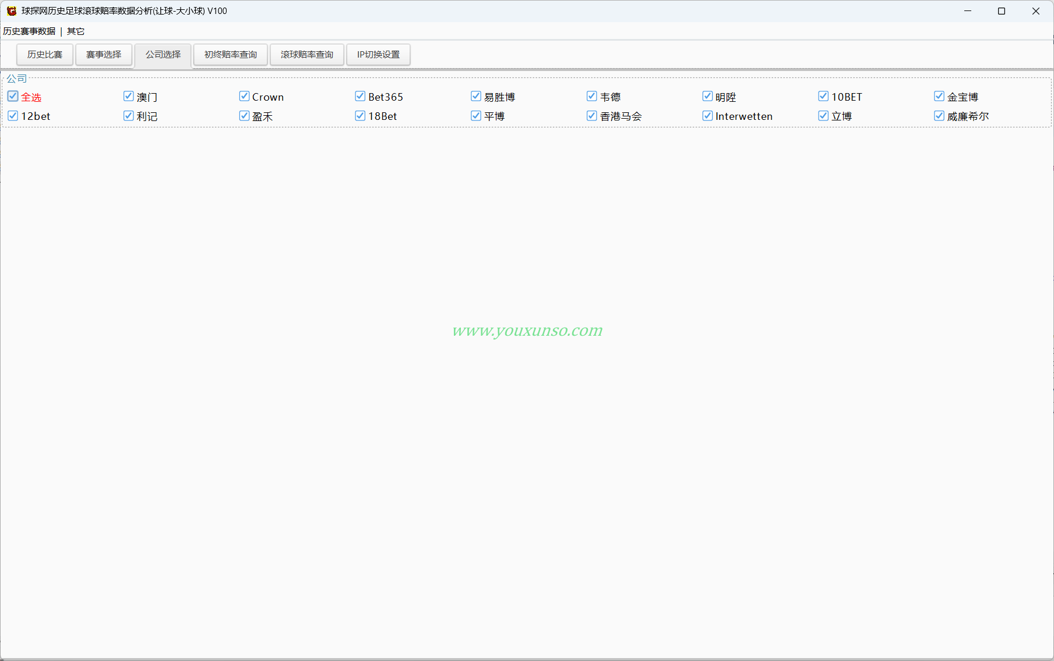This screenshot has width=1054, height=661.
Task: Disable the 18Bet checkbox
Action: [360, 116]
